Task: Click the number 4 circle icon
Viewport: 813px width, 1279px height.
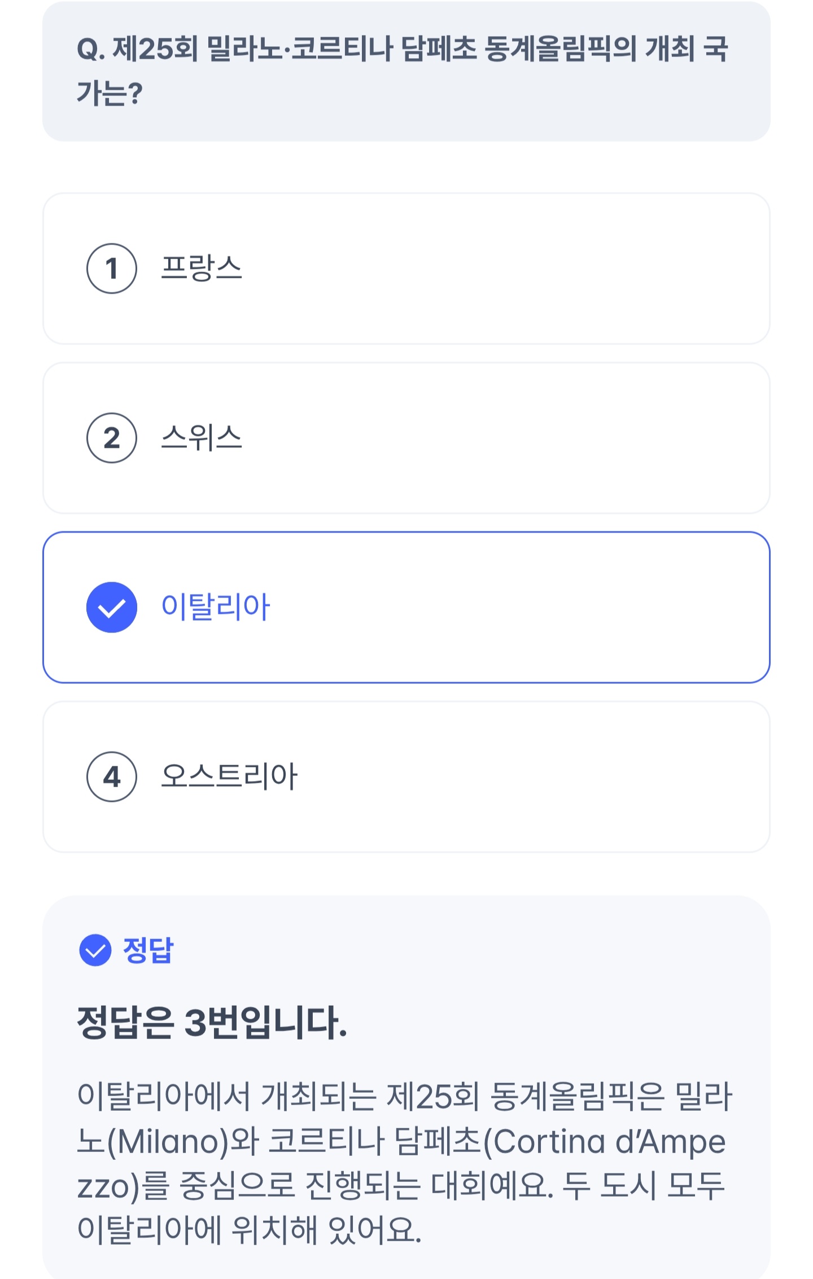Action: point(112,777)
